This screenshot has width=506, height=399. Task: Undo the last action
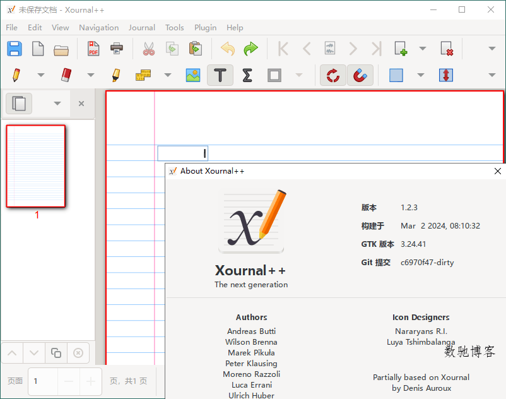pos(228,49)
